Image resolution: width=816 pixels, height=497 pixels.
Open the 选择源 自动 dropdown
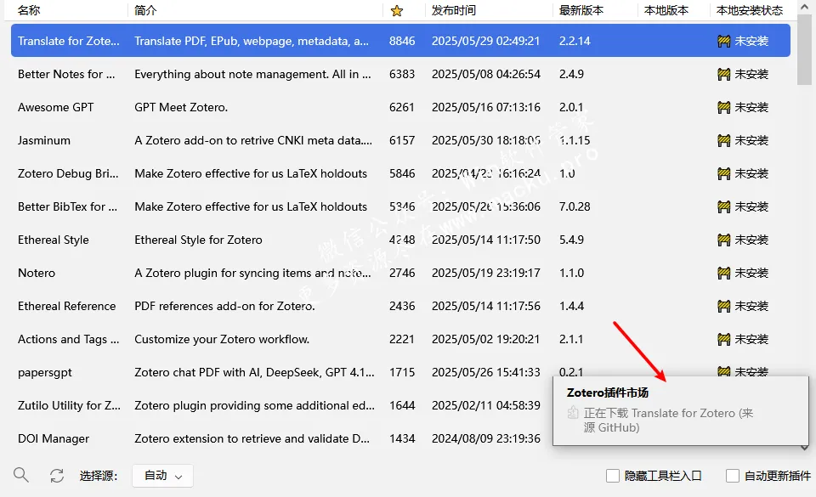[x=163, y=476]
